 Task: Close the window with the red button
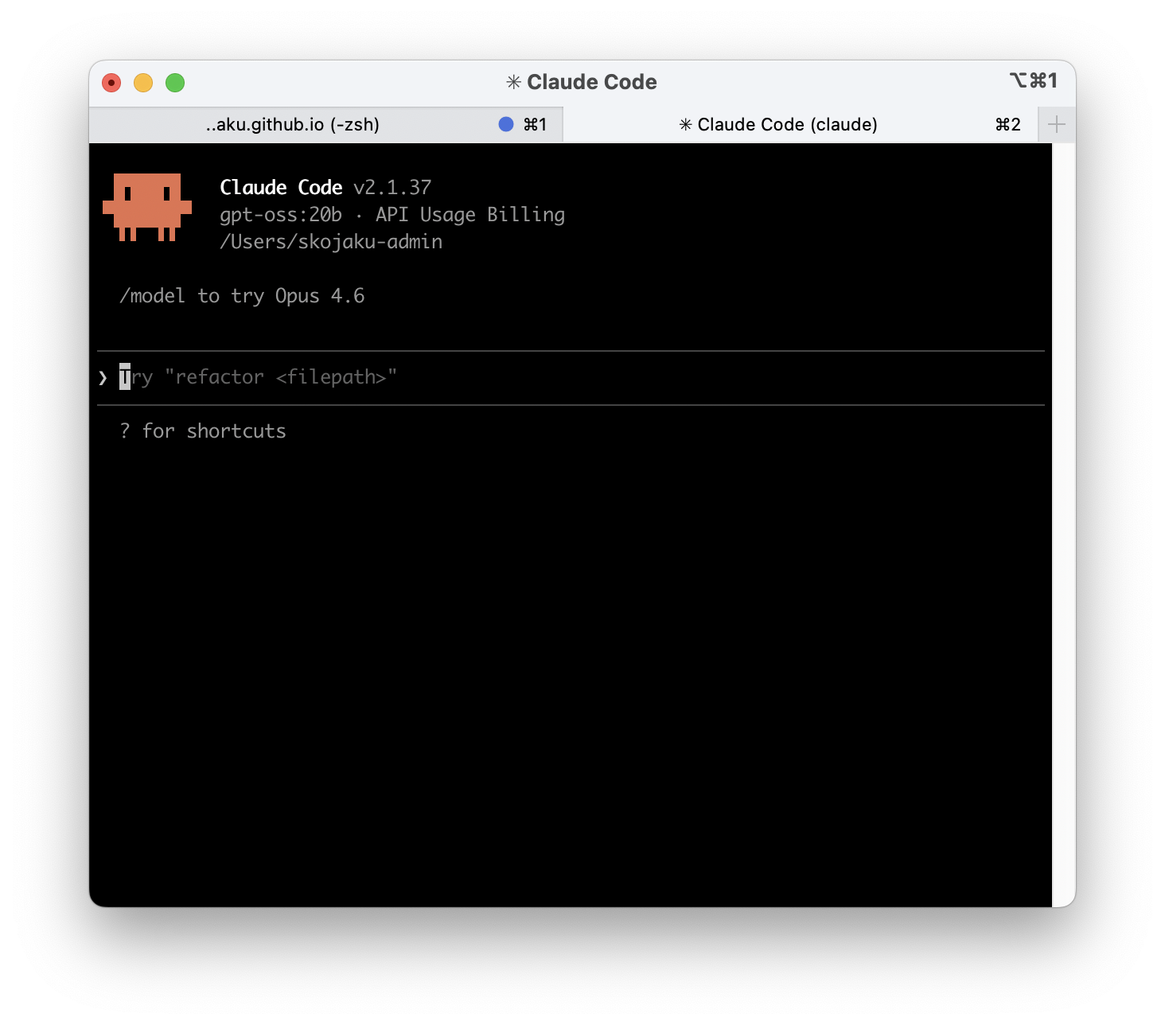pos(111,83)
